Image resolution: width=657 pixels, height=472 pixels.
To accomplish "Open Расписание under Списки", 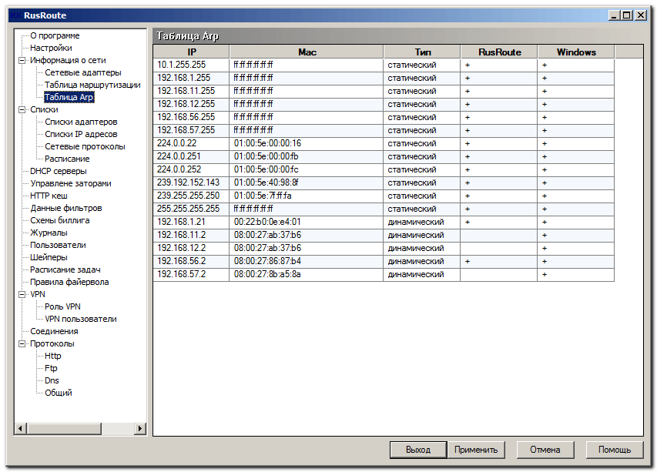I will coord(67,159).
